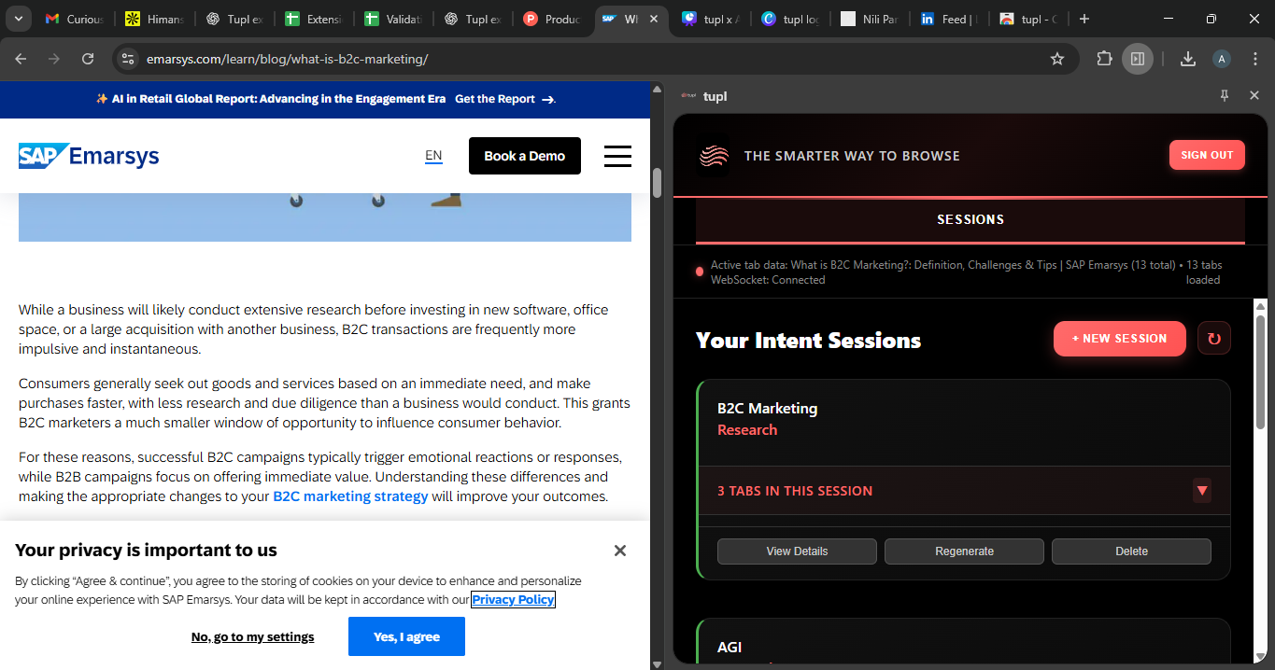Image resolution: width=1275 pixels, height=670 pixels.
Task: Bookmark this page with star icon
Action: click(x=1057, y=59)
